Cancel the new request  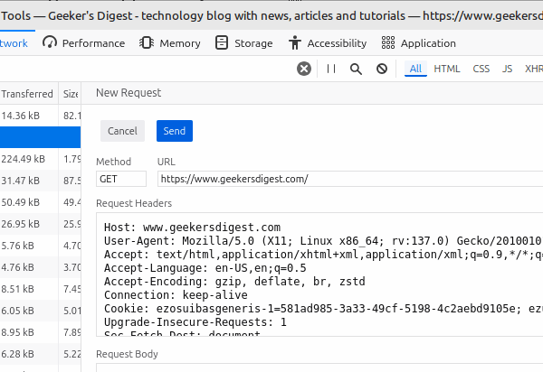click(122, 131)
